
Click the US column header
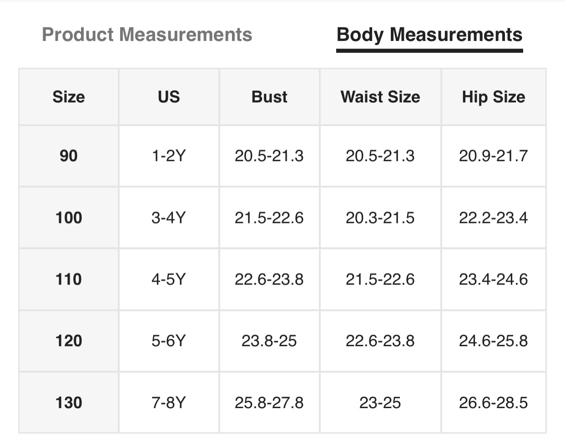[169, 97]
